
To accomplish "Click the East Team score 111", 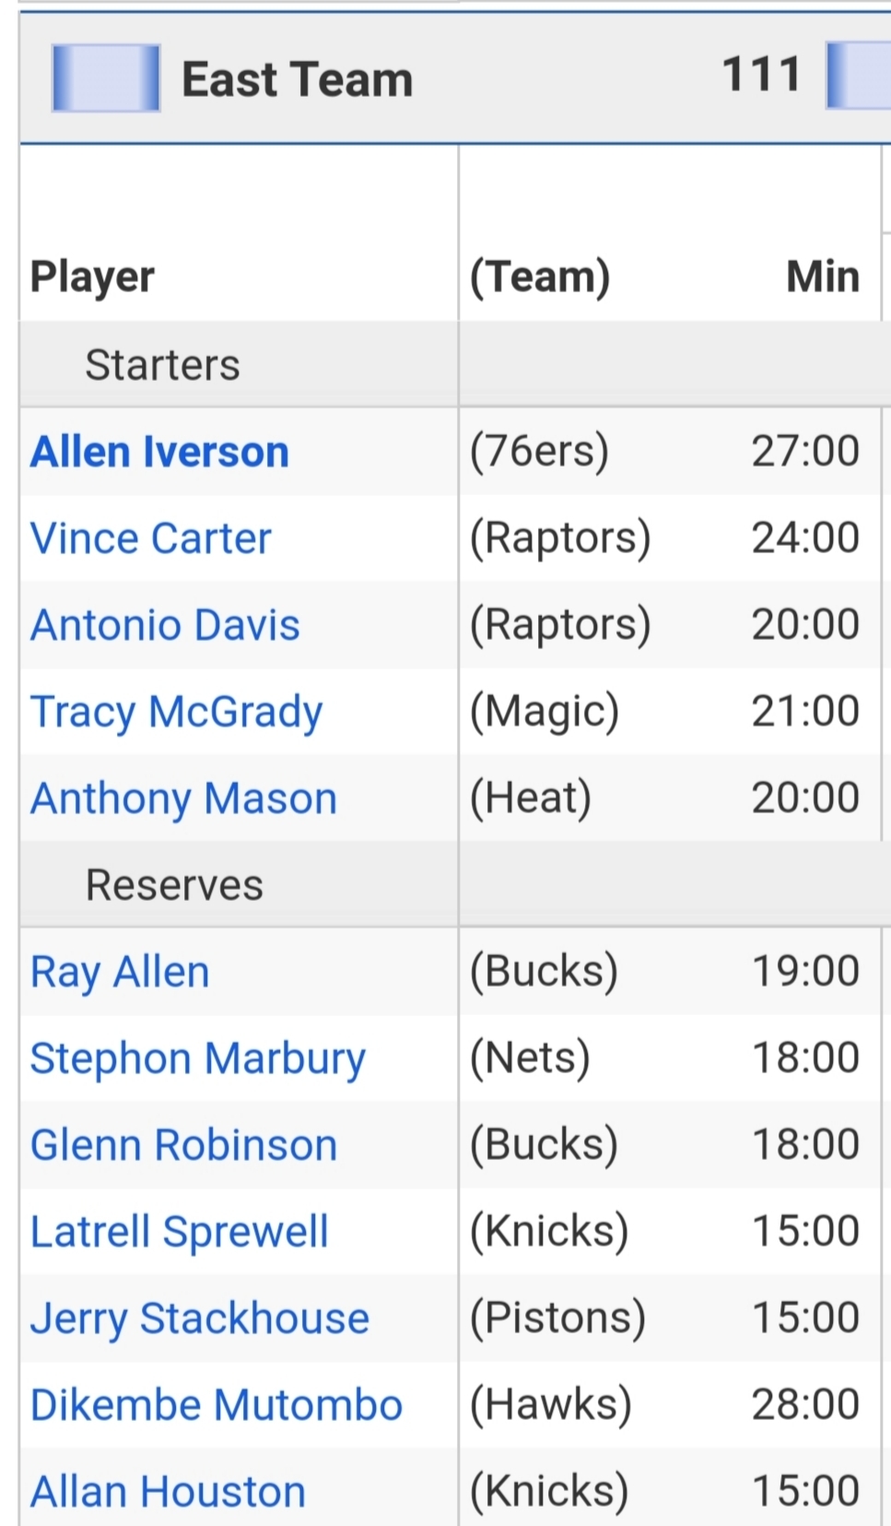I will tap(761, 75).
